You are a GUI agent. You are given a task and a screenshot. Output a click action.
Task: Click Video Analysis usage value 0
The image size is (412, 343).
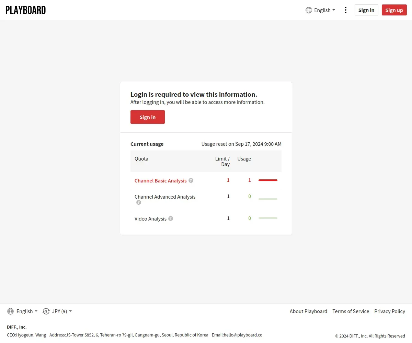tap(250, 218)
